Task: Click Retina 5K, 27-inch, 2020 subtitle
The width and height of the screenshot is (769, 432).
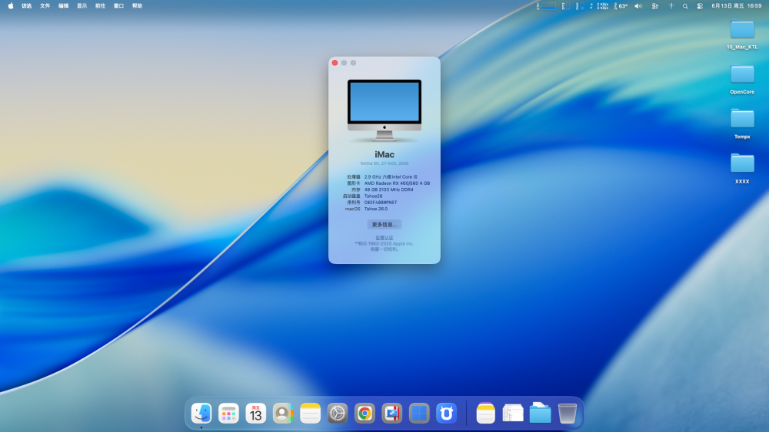Action: pyautogui.click(x=384, y=163)
